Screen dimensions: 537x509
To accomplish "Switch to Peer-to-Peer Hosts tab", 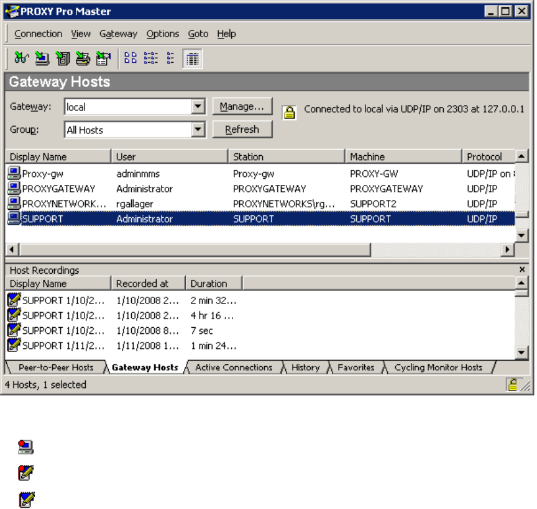I will [x=56, y=367].
